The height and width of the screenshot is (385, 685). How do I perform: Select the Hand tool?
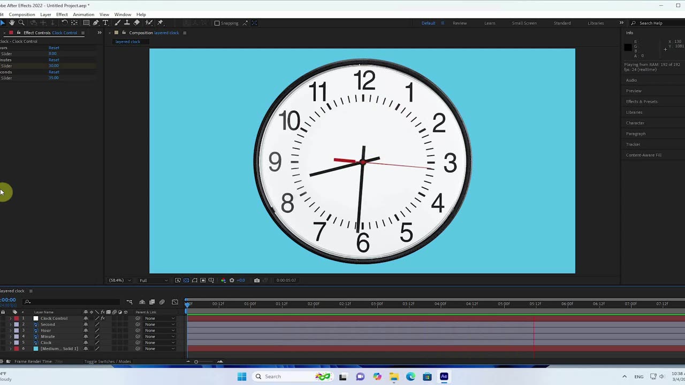point(12,23)
